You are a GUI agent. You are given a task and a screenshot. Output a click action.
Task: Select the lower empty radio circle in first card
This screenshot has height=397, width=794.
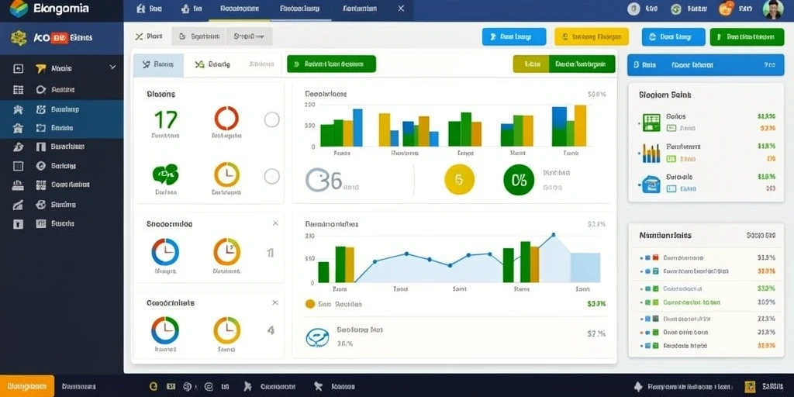coord(272,176)
